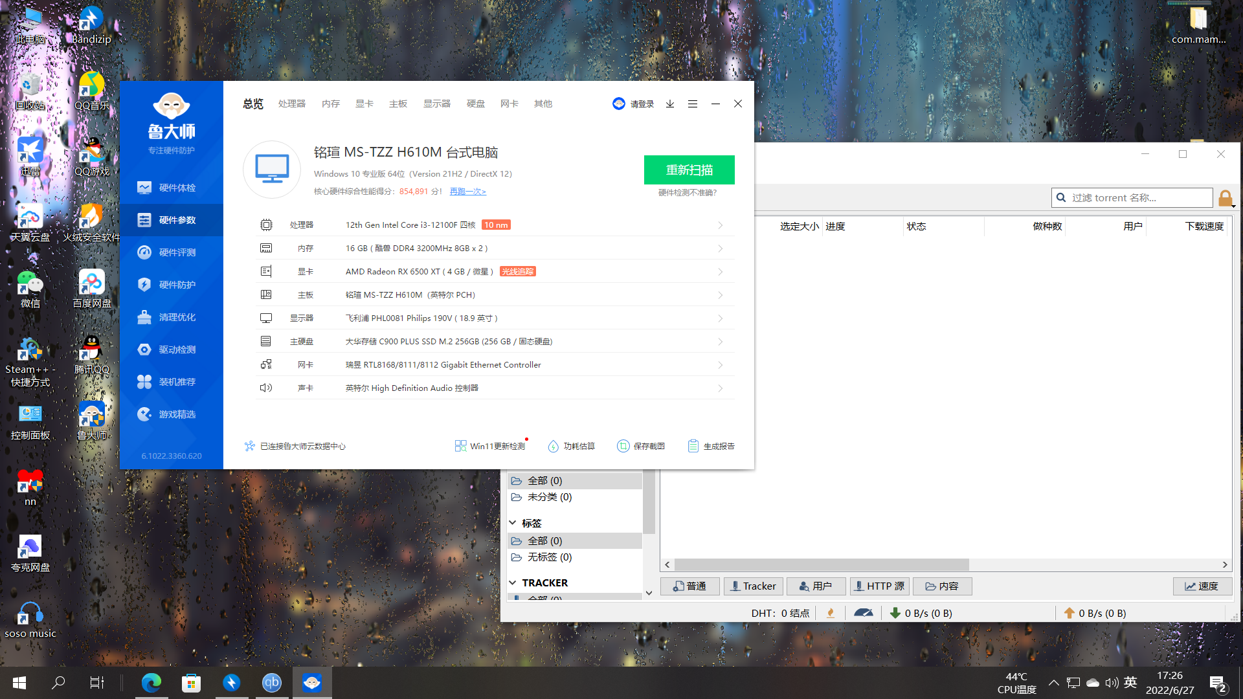
Task: Switch to 处理器 tab
Action: point(292,104)
